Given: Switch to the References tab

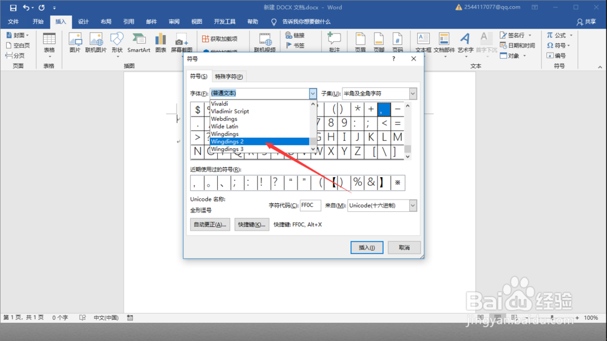Looking at the screenshot, I should (x=129, y=22).
